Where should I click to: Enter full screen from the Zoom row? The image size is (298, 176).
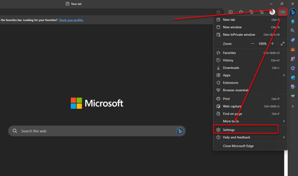coord(282,44)
